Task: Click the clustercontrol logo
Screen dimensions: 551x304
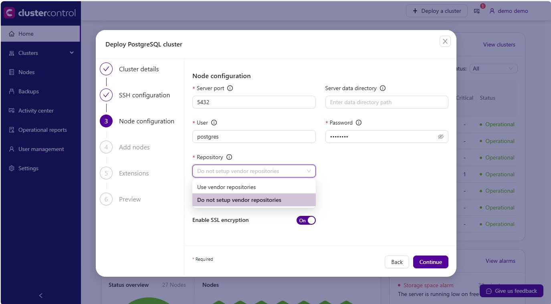Action: point(40,13)
